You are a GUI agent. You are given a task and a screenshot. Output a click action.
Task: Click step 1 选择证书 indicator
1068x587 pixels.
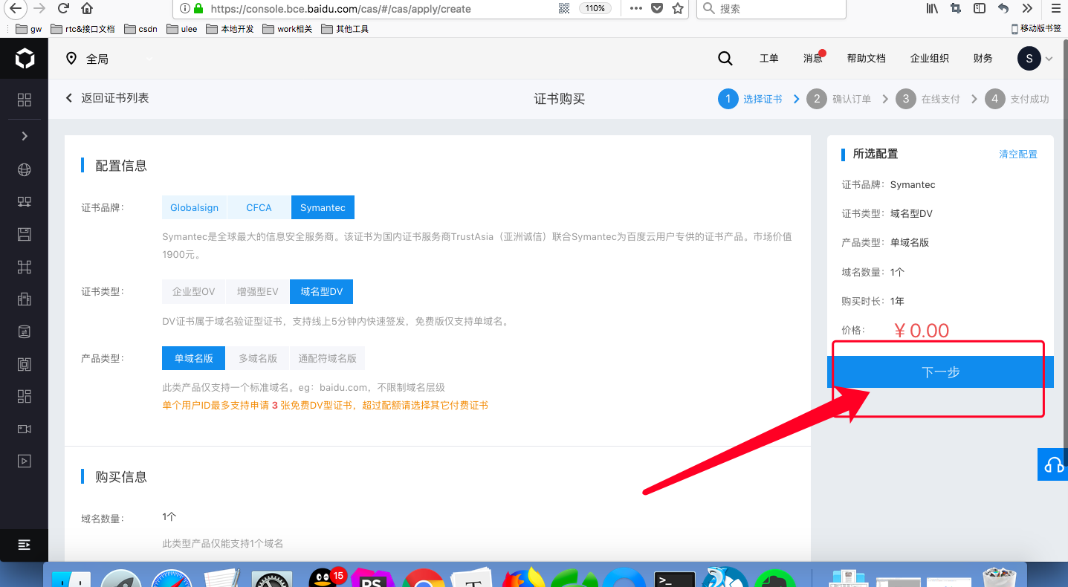point(750,99)
